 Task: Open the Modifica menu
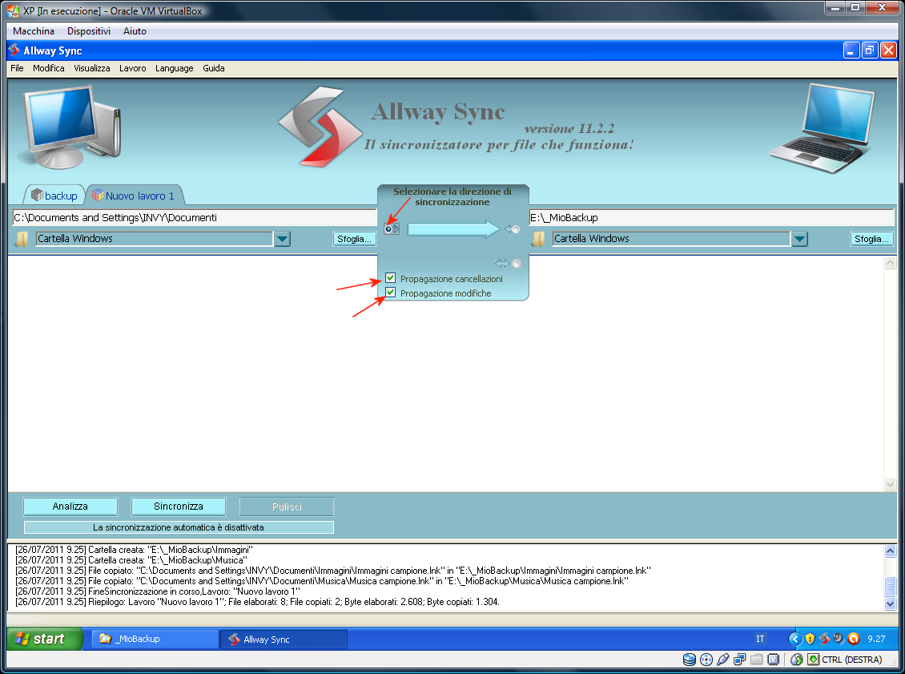click(x=49, y=68)
